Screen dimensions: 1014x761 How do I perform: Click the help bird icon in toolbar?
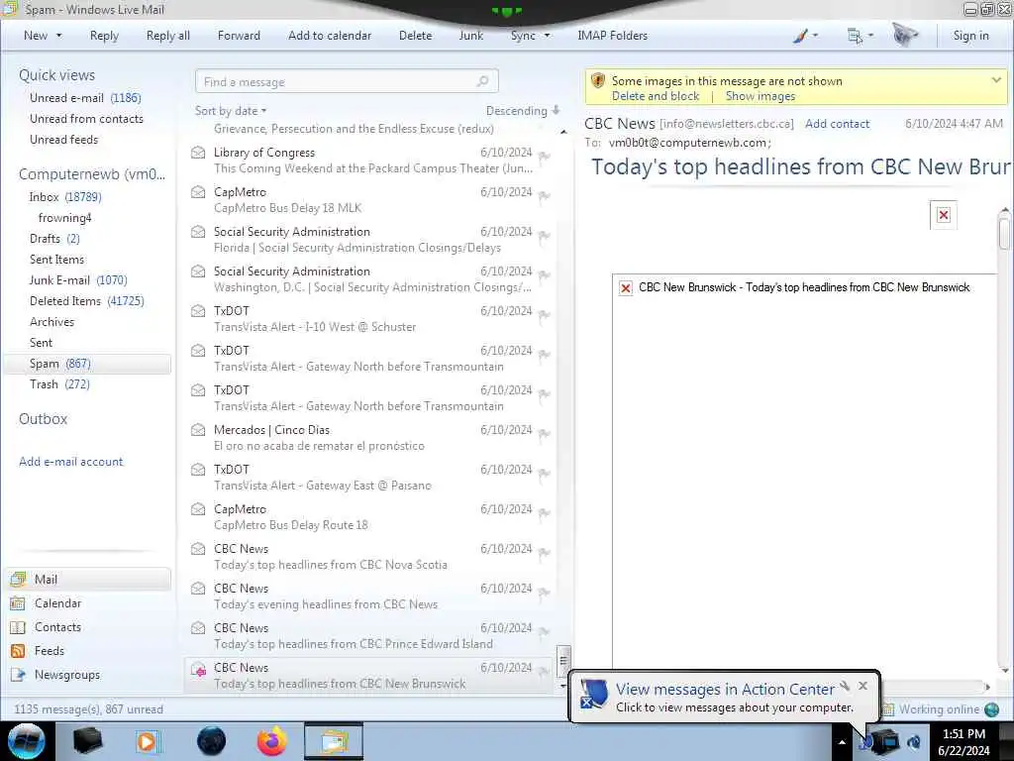tap(905, 35)
